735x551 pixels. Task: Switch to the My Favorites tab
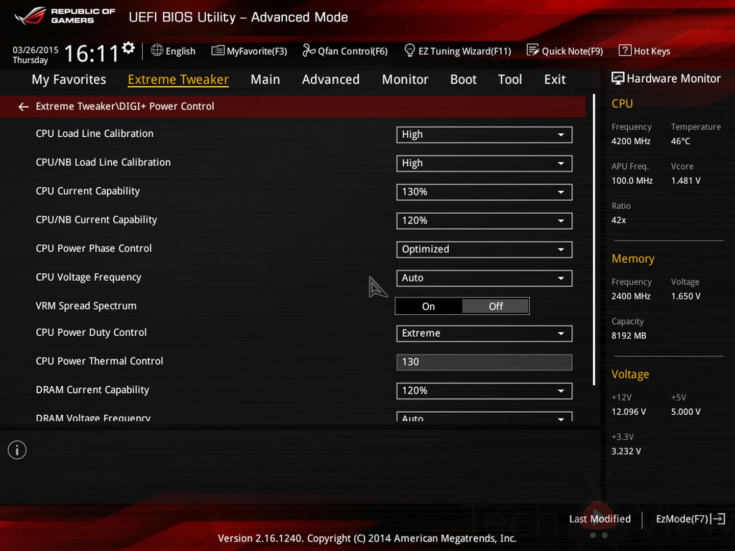(69, 80)
